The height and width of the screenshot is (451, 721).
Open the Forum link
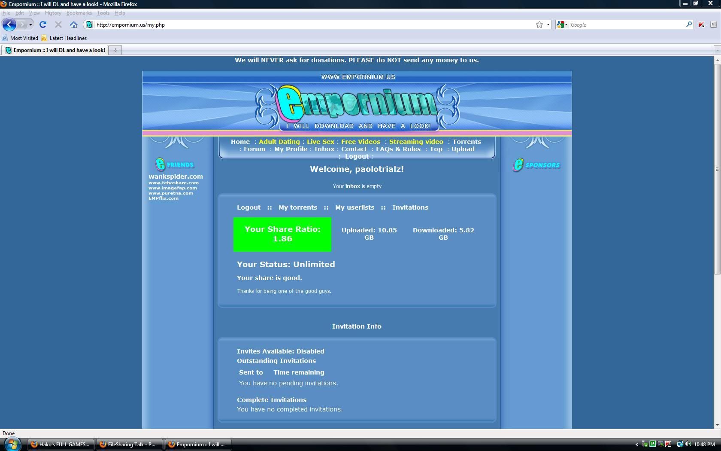click(254, 149)
